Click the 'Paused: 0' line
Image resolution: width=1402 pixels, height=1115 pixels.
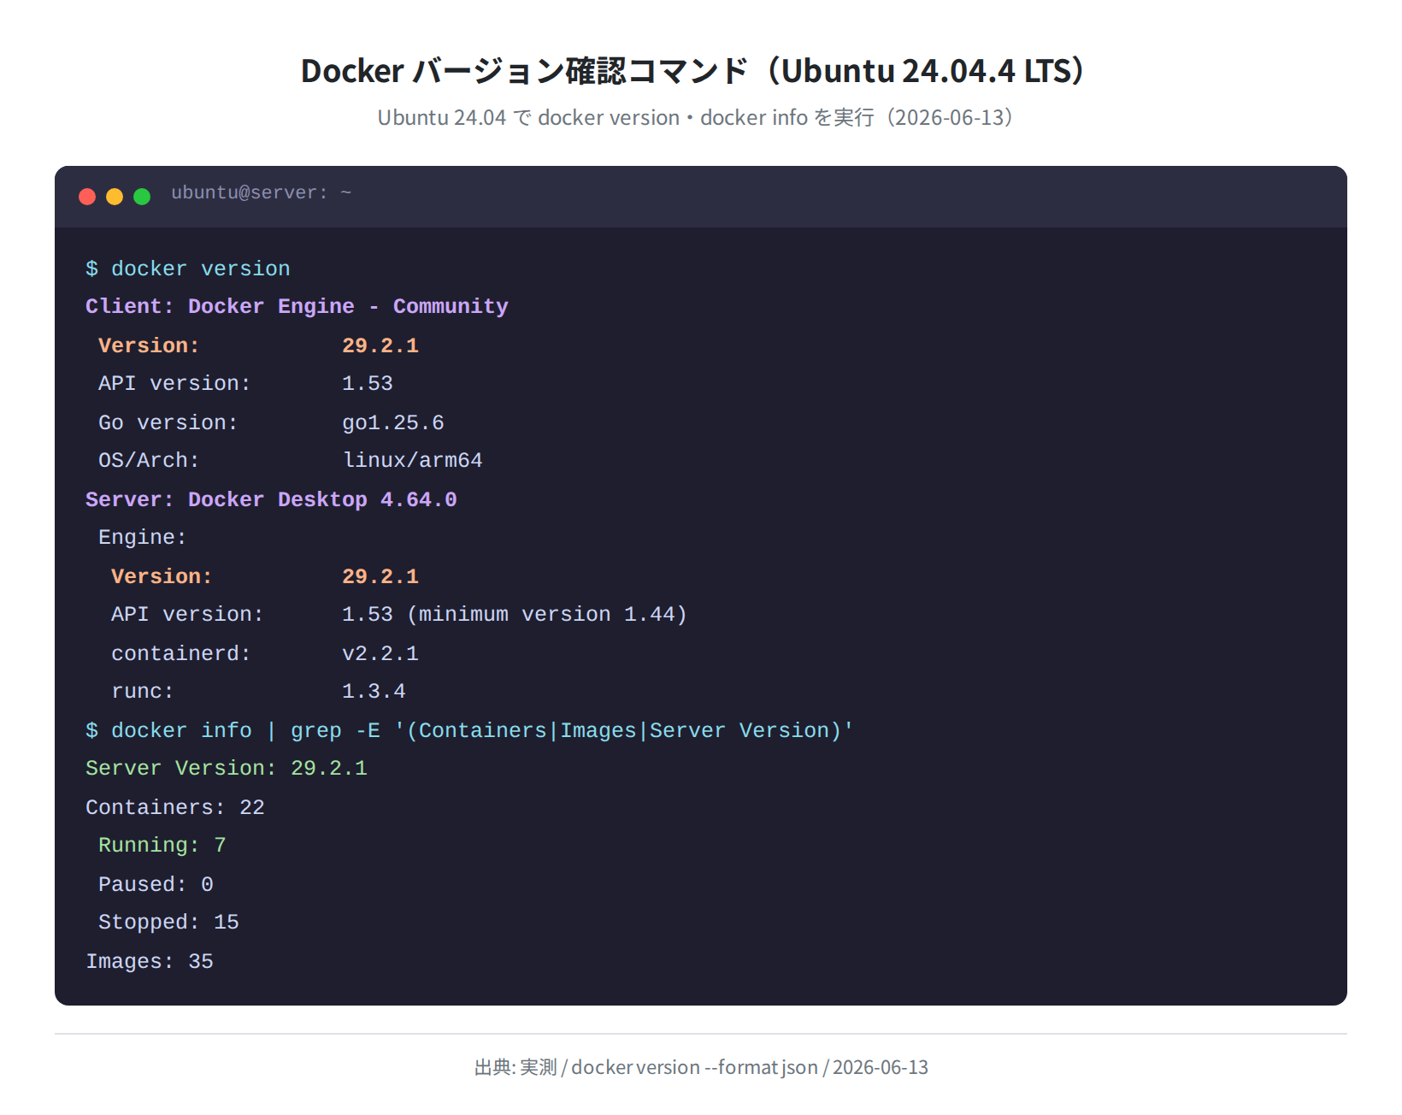click(x=156, y=884)
